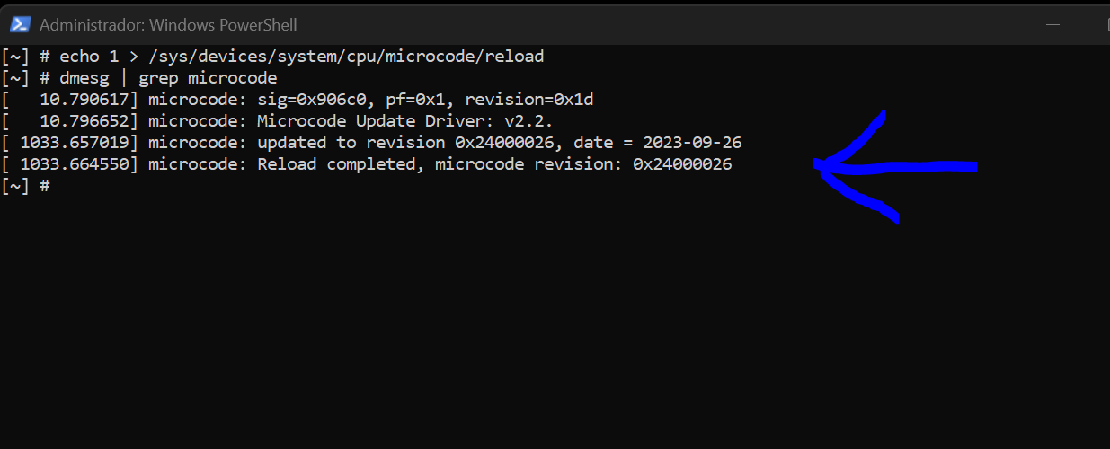Click the timestamp 1033.664550

click(x=79, y=164)
